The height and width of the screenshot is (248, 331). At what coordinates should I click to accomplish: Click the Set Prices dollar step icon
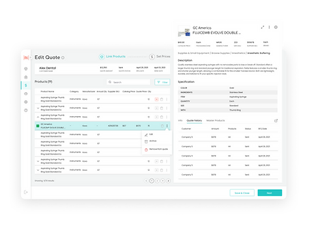152,57
